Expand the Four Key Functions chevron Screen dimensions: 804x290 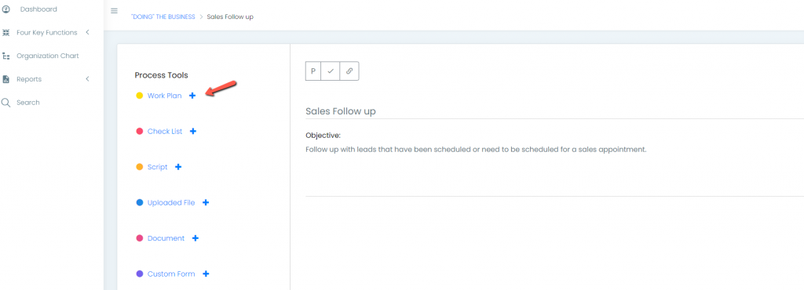point(88,32)
